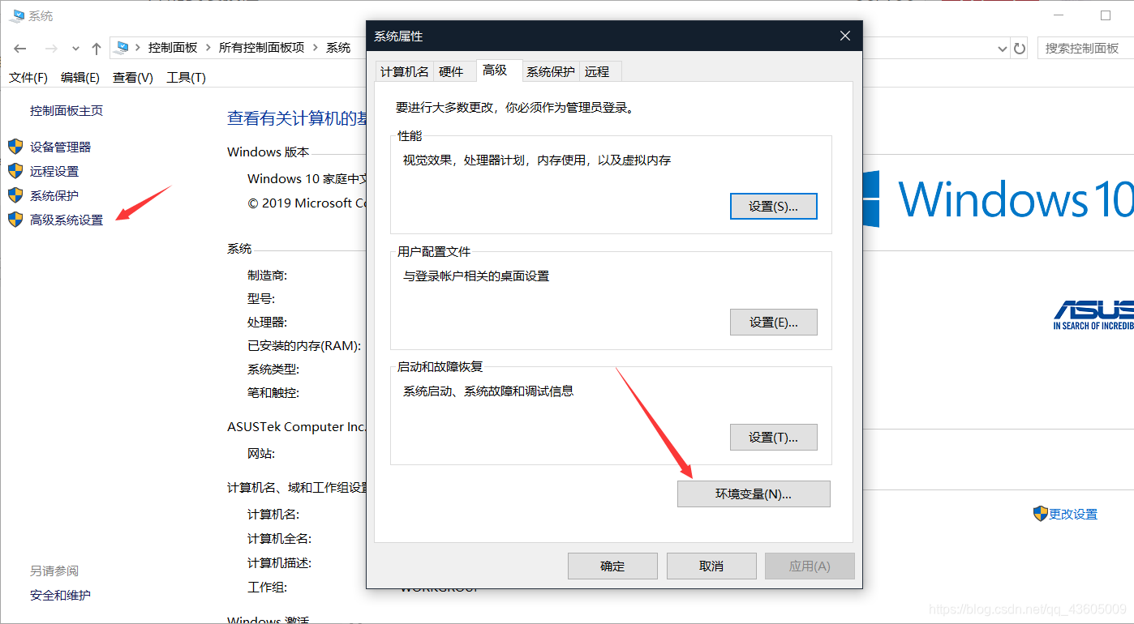Image resolution: width=1134 pixels, height=624 pixels.
Task: Expand the address bar history dropdown
Action: [1002, 47]
